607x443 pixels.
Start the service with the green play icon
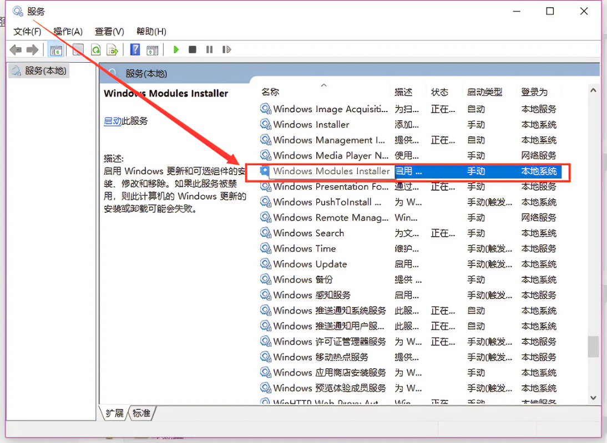pos(176,49)
